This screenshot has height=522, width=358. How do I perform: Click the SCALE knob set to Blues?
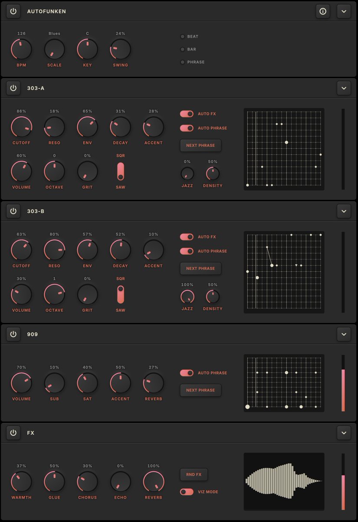tap(54, 49)
